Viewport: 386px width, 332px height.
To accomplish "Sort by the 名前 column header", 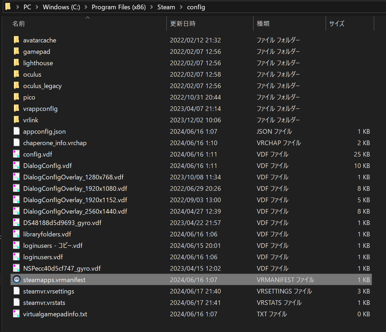I will [x=19, y=24].
